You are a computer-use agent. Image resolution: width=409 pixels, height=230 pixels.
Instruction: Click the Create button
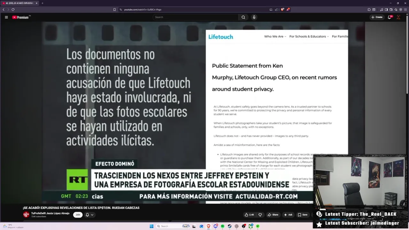377,17
